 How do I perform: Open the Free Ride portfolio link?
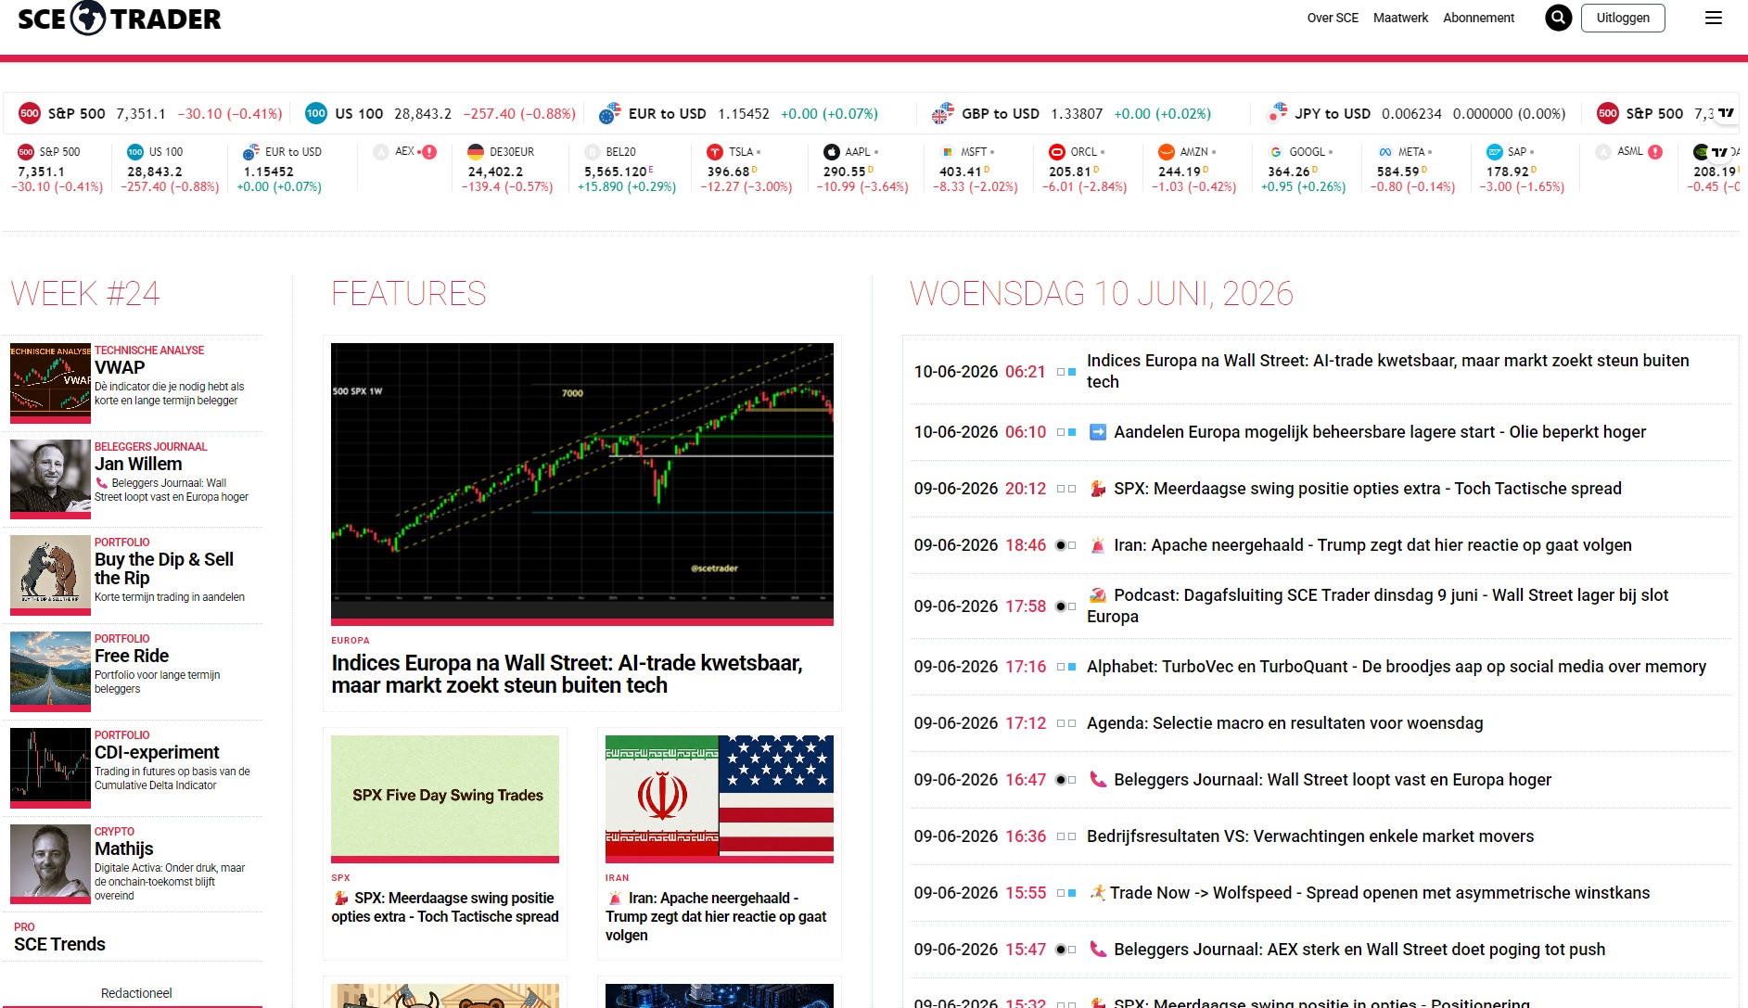point(132,656)
